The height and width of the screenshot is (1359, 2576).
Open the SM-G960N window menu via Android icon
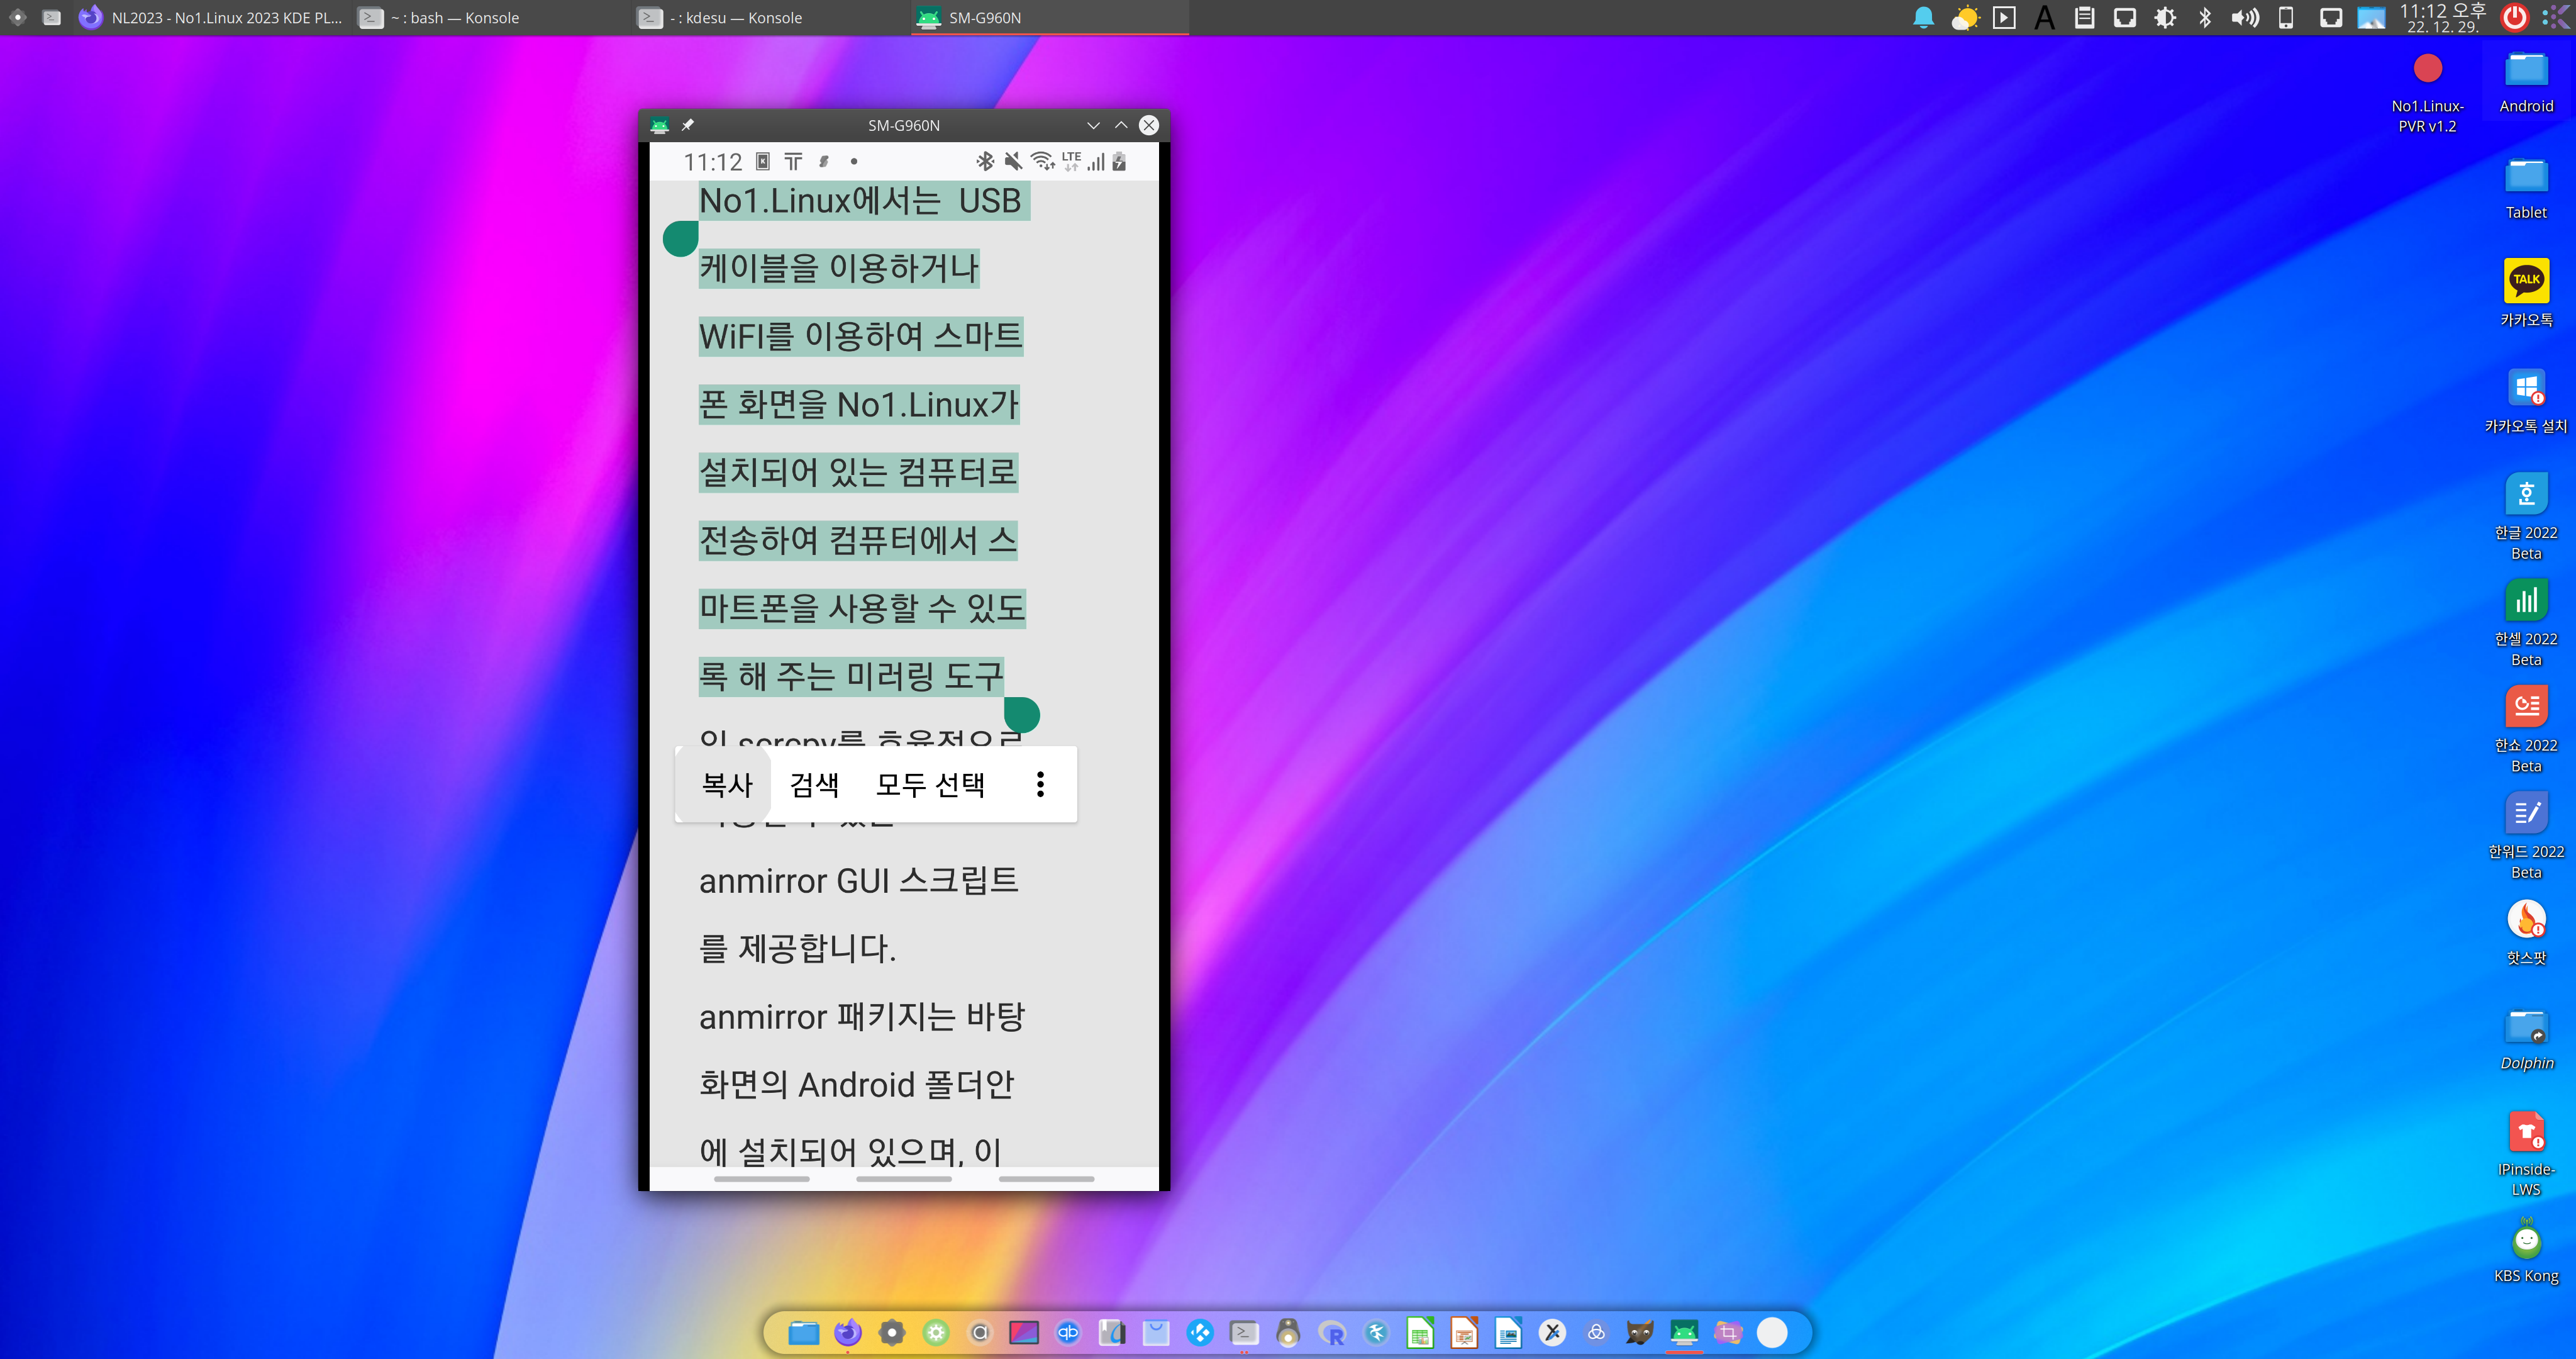coord(659,125)
